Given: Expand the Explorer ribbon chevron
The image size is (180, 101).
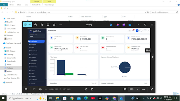Looking at the screenshot, I should pos(175,5).
